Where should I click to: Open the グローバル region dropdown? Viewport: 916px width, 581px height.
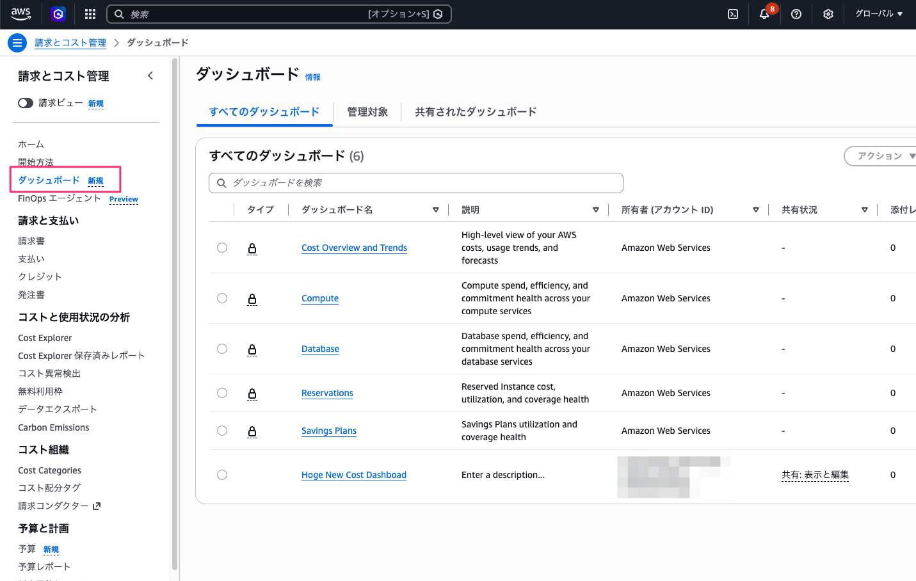tap(879, 14)
